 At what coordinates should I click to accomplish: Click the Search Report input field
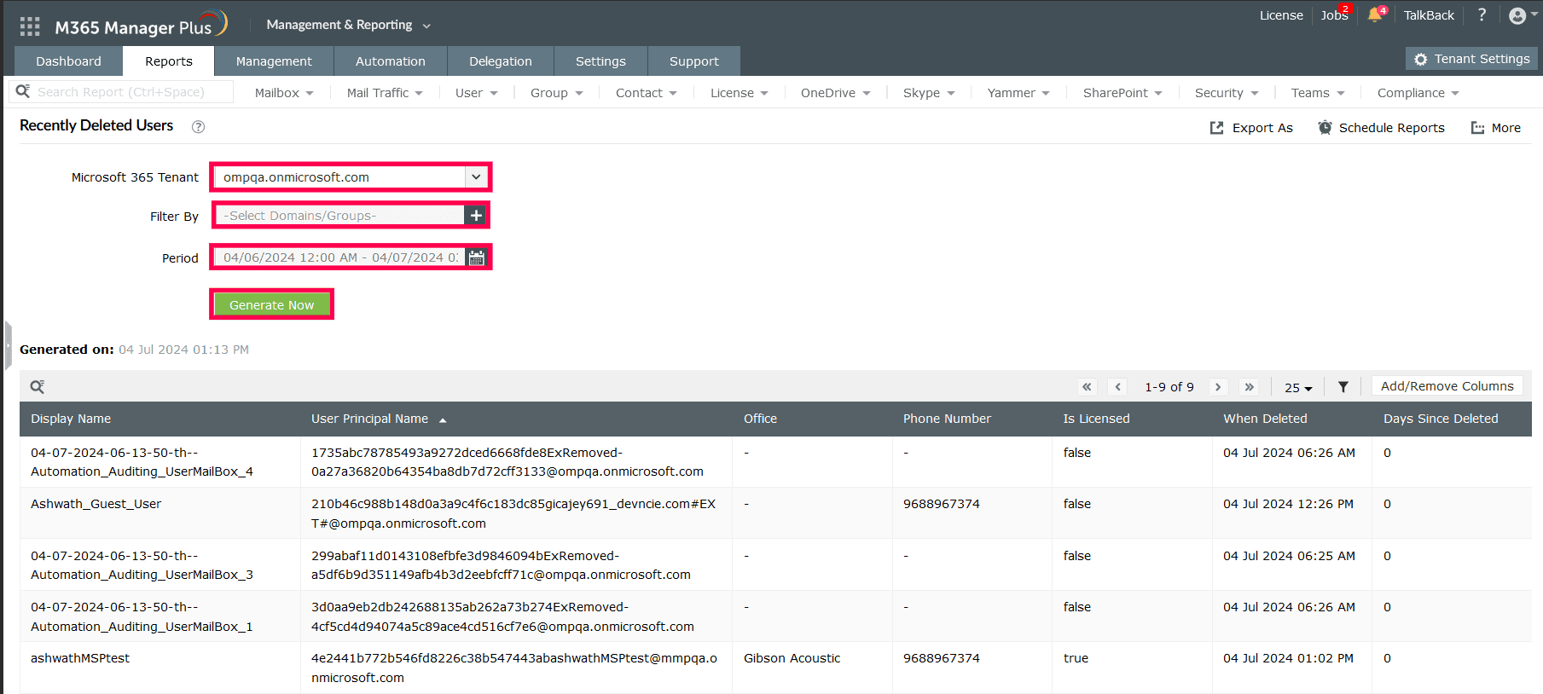point(121,92)
